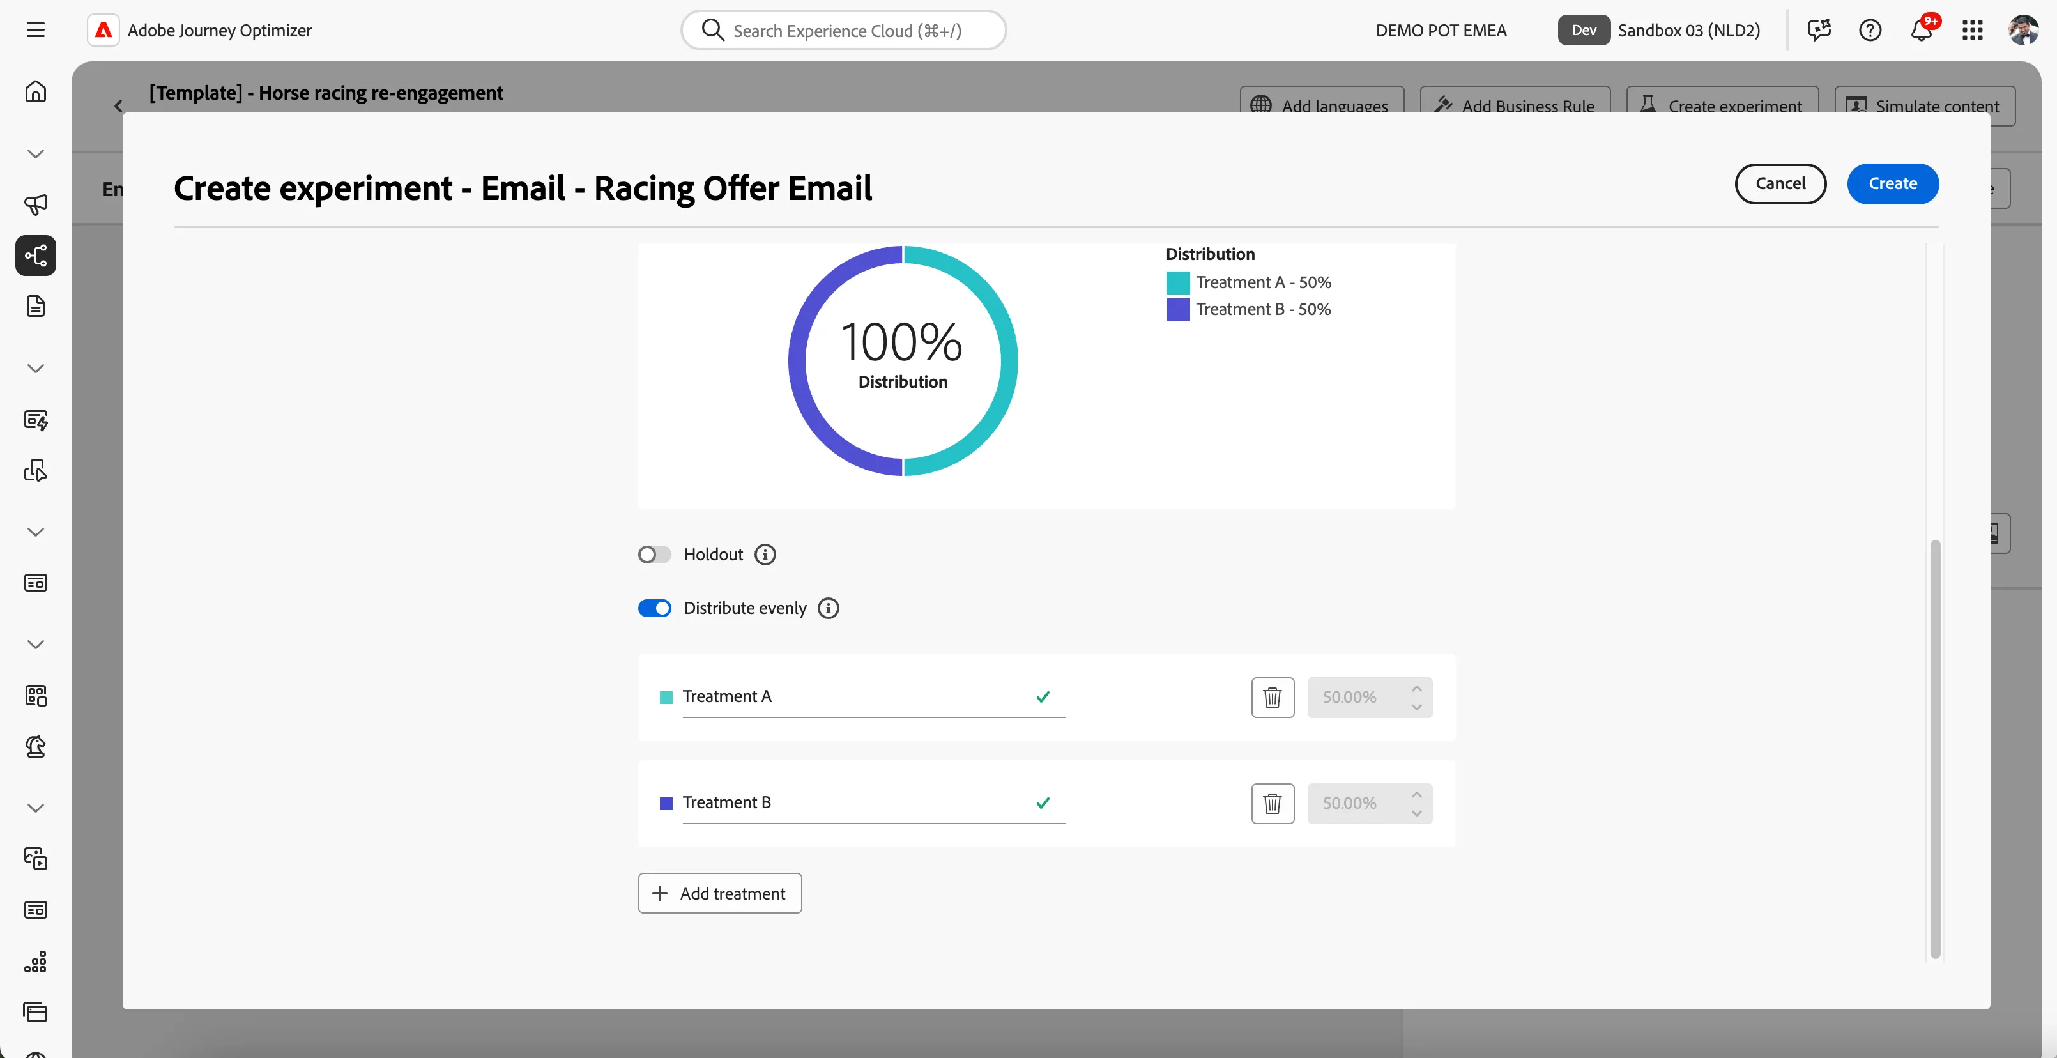Viewport: 2057px width, 1058px height.
Task: Turn off Distribute evenly toggle
Action: point(654,608)
